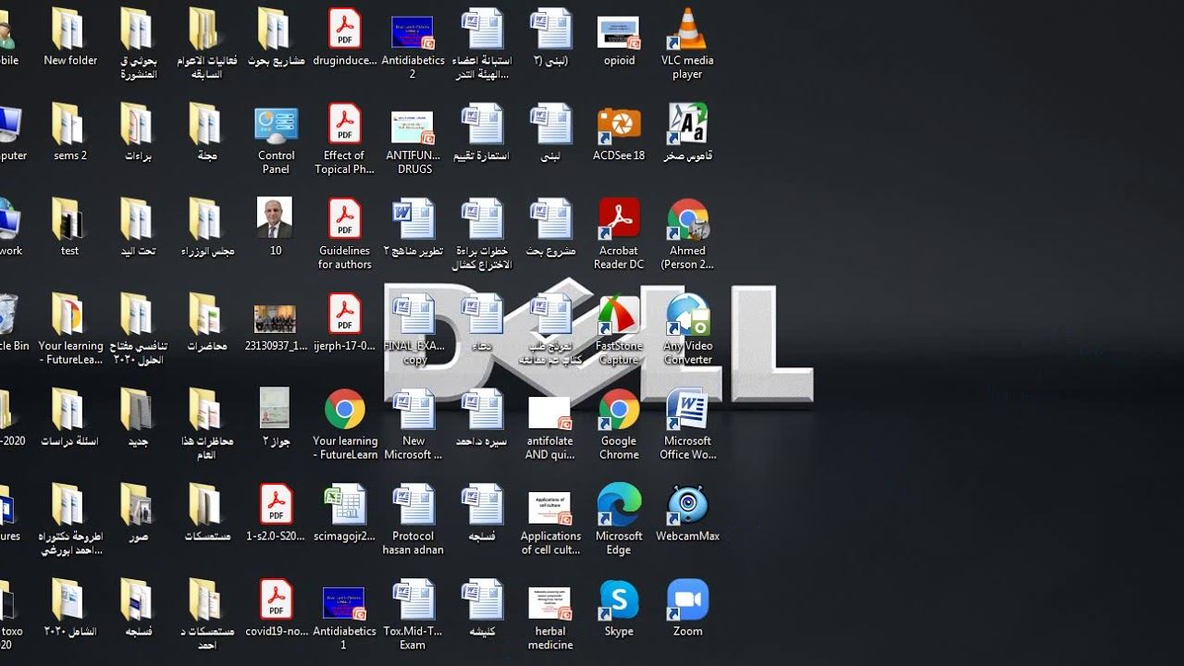
Task: Select the 1-s2.0-S20... PDF file
Action: 276,513
